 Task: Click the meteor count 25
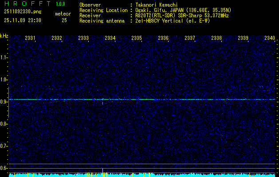pos(64,20)
